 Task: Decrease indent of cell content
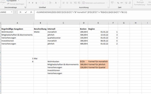pyautogui.click(x=75, y=3)
